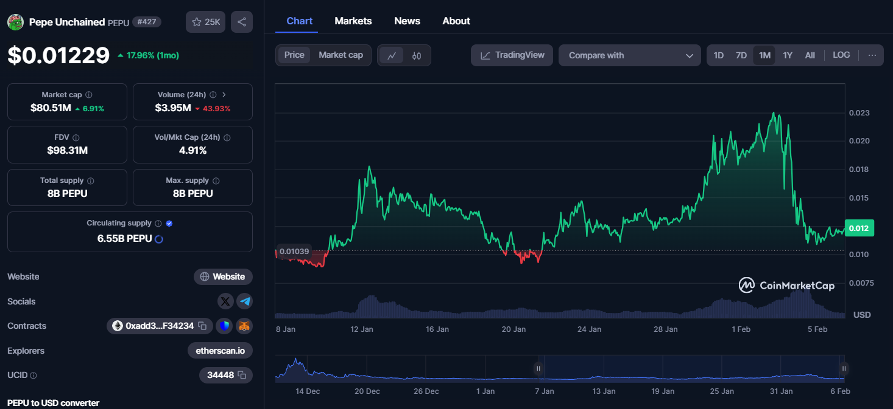Viewport: 893px width, 409px height.
Task: Click the blue shield wallet icon
Action: (224, 326)
